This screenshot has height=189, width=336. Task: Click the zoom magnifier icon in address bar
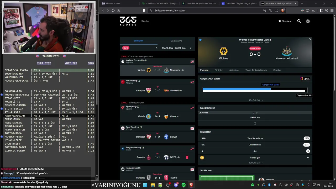[x=270, y=10]
